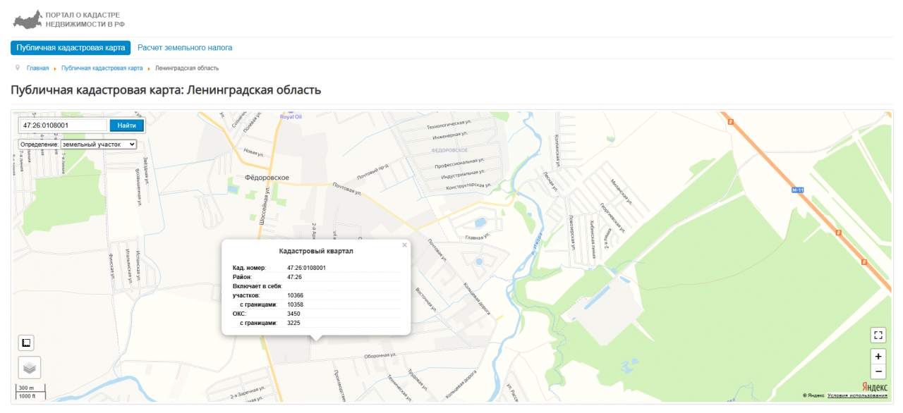Click the M-11 highway badge
This screenshot has height=413, width=903.
pyautogui.click(x=797, y=190)
